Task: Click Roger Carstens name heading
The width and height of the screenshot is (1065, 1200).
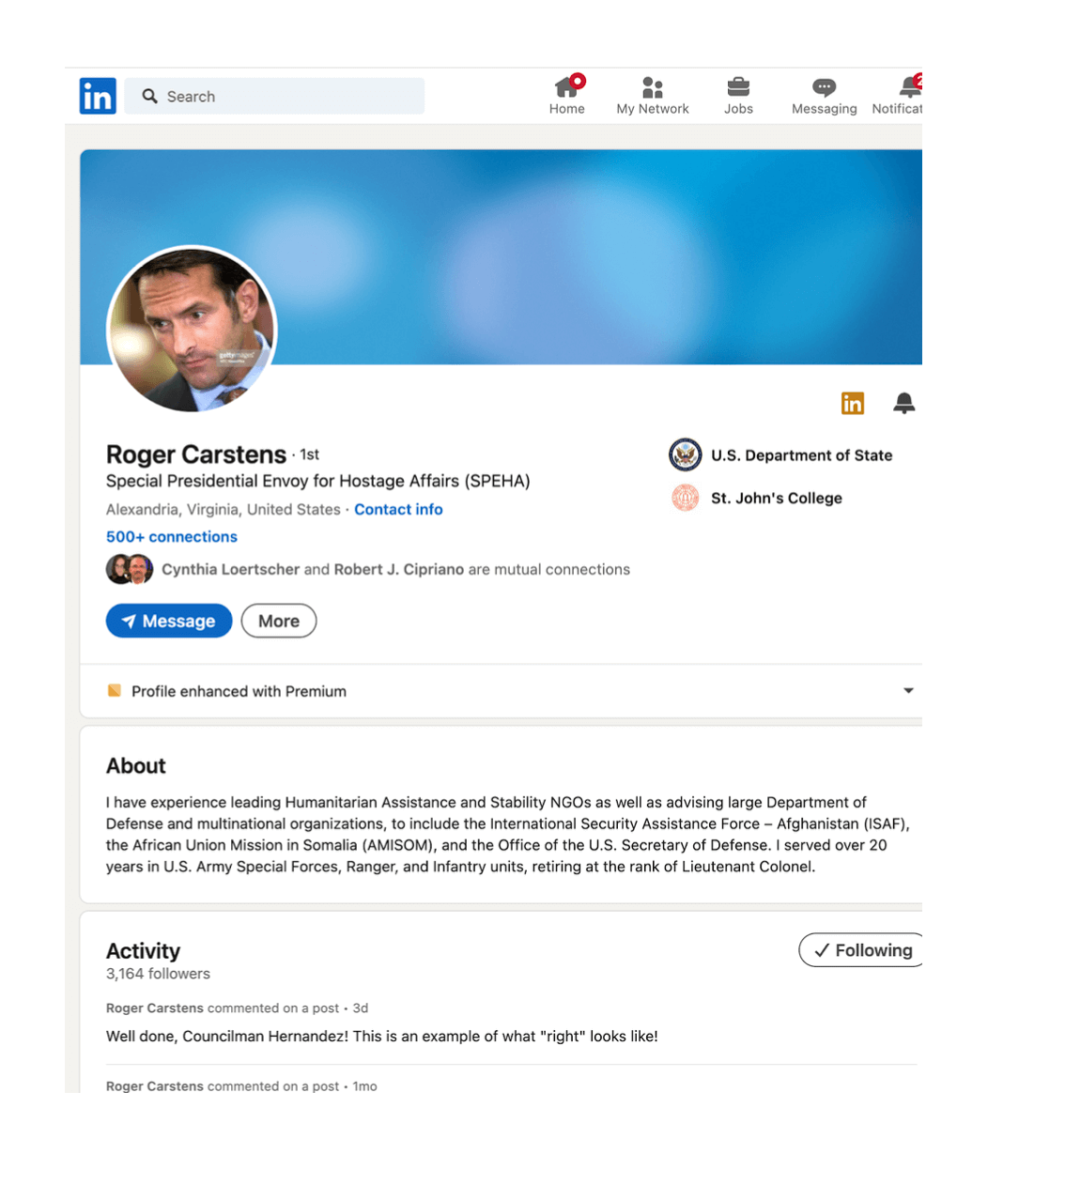Action: click(x=196, y=454)
